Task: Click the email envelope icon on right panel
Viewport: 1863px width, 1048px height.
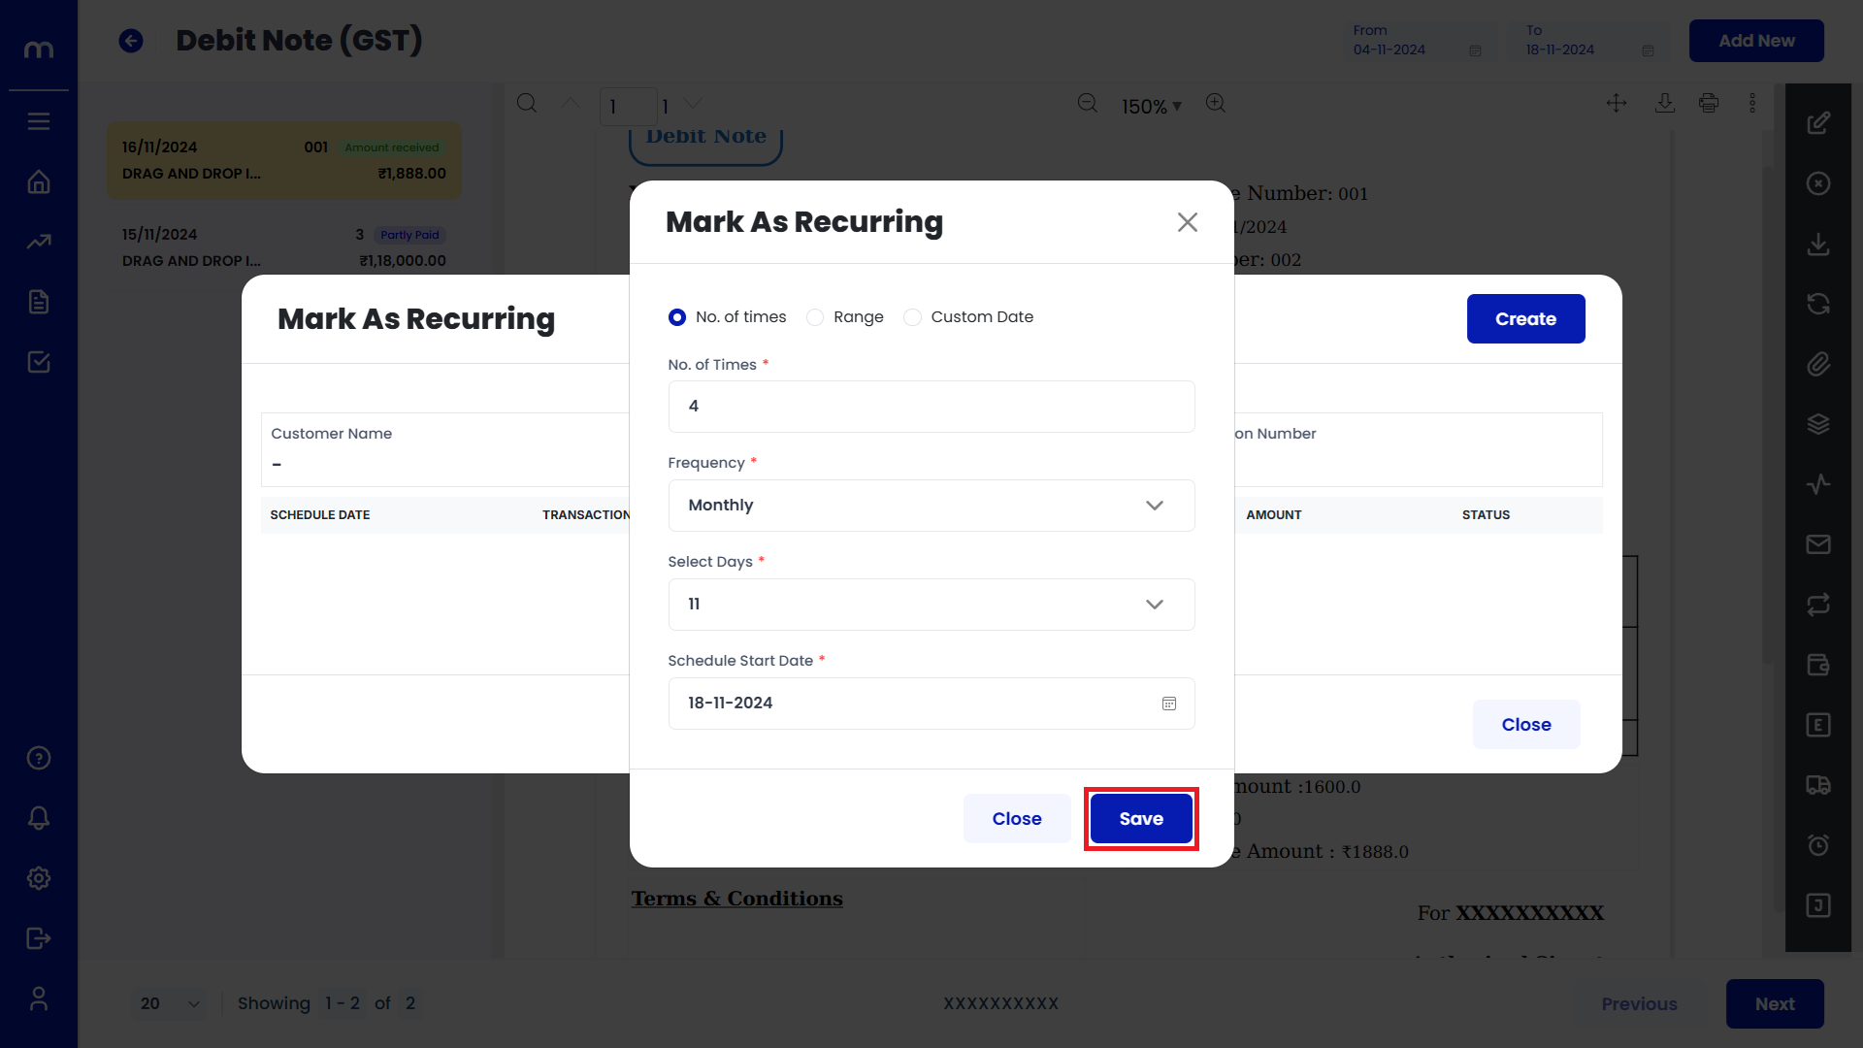Action: pos(1818,544)
